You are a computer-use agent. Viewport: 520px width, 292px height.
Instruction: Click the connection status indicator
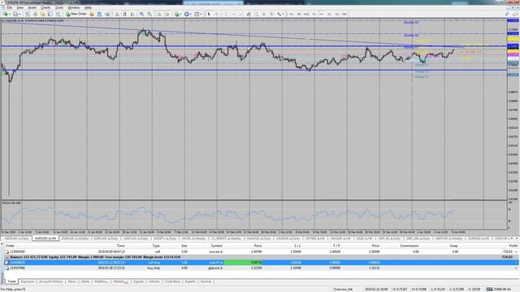point(498,290)
